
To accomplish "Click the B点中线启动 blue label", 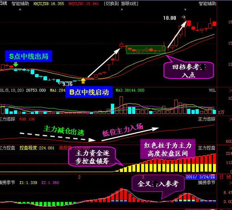I will (x=89, y=92).
